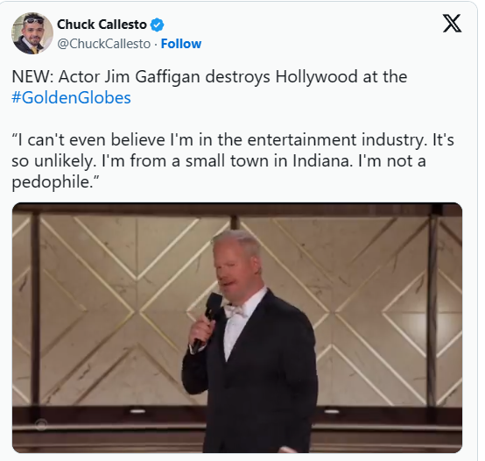This screenshot has width=485, height=461.
Task: Click the word "Indiana" in the tweet
Action: click(323, 160)
